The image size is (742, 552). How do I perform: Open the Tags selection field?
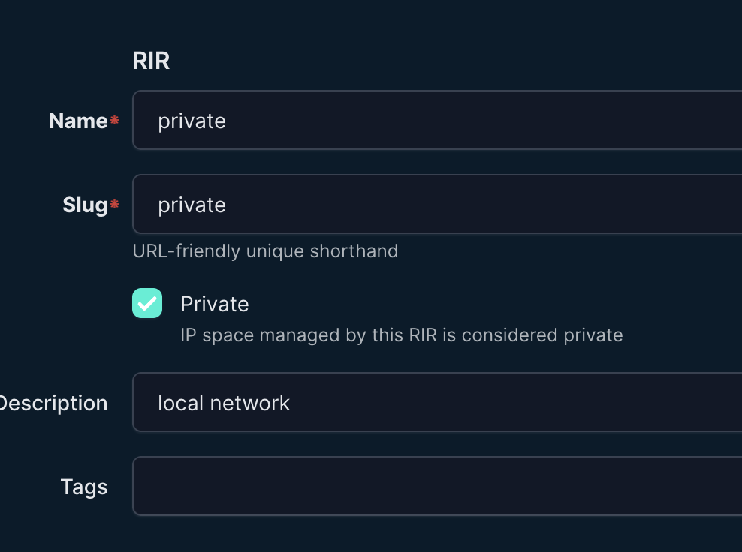coord(436,487)
